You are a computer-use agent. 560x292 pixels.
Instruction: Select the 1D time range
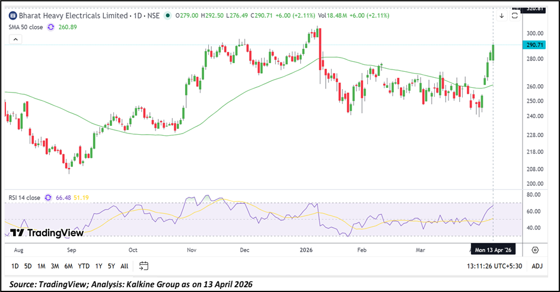coord(15,266)
